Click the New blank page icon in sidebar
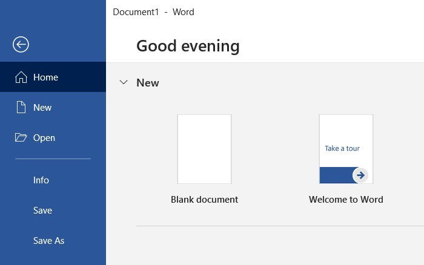This screenshot has height=265, width=424. (x=21, y=107)
